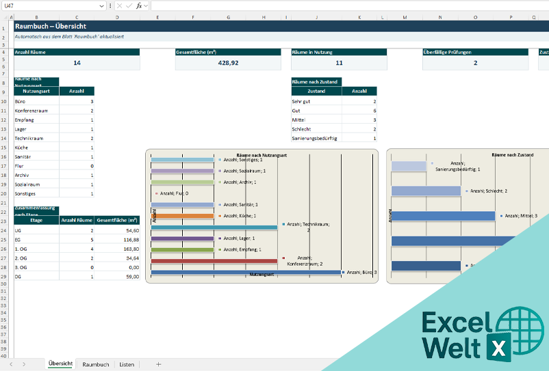This screenshot has height=371, width=549.
Task: Open the Name Box dropdown arrow
Action: [x=101, y=6]
